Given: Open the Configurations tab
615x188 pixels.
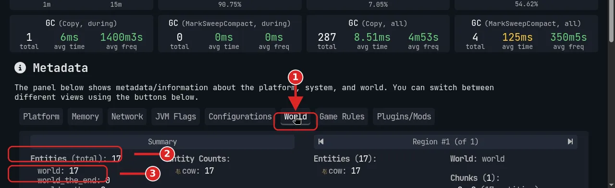Looking at the screenshot, I should coord(240,117).
